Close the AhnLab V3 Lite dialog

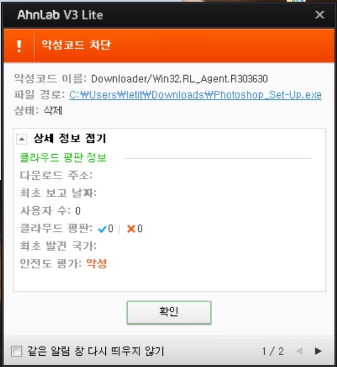point(320,15)
